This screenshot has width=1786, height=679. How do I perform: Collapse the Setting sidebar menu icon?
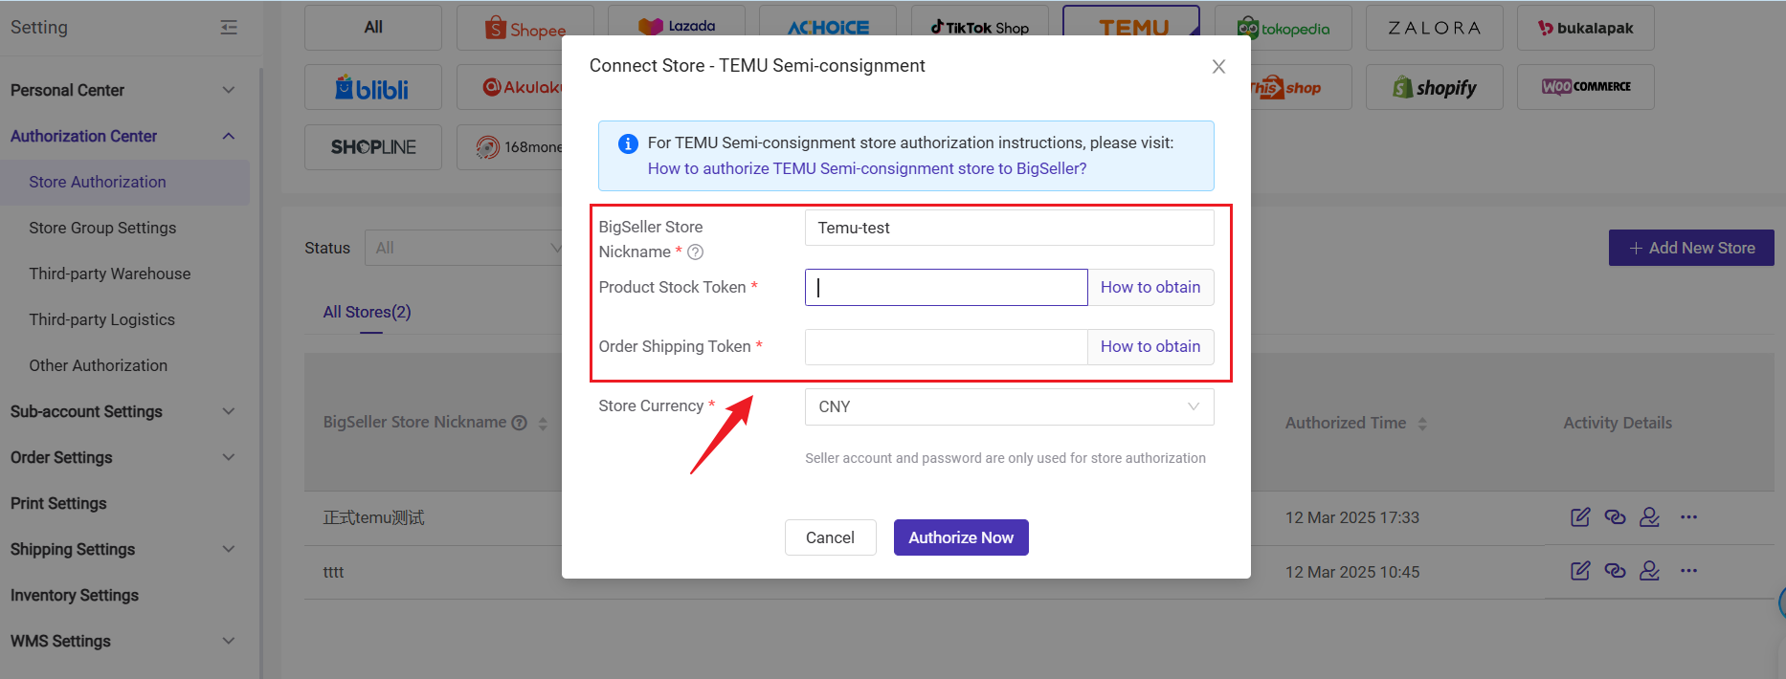coord(229,28)
